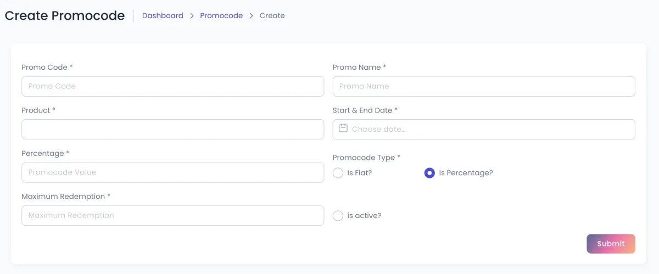Navigate to Promocode breadcrumb link

point(221,16)
